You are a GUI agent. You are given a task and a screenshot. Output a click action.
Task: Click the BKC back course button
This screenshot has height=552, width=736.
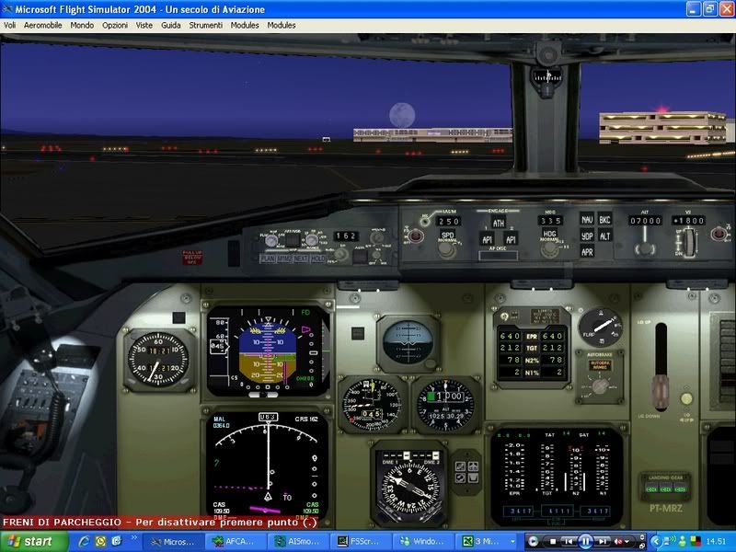604,219
